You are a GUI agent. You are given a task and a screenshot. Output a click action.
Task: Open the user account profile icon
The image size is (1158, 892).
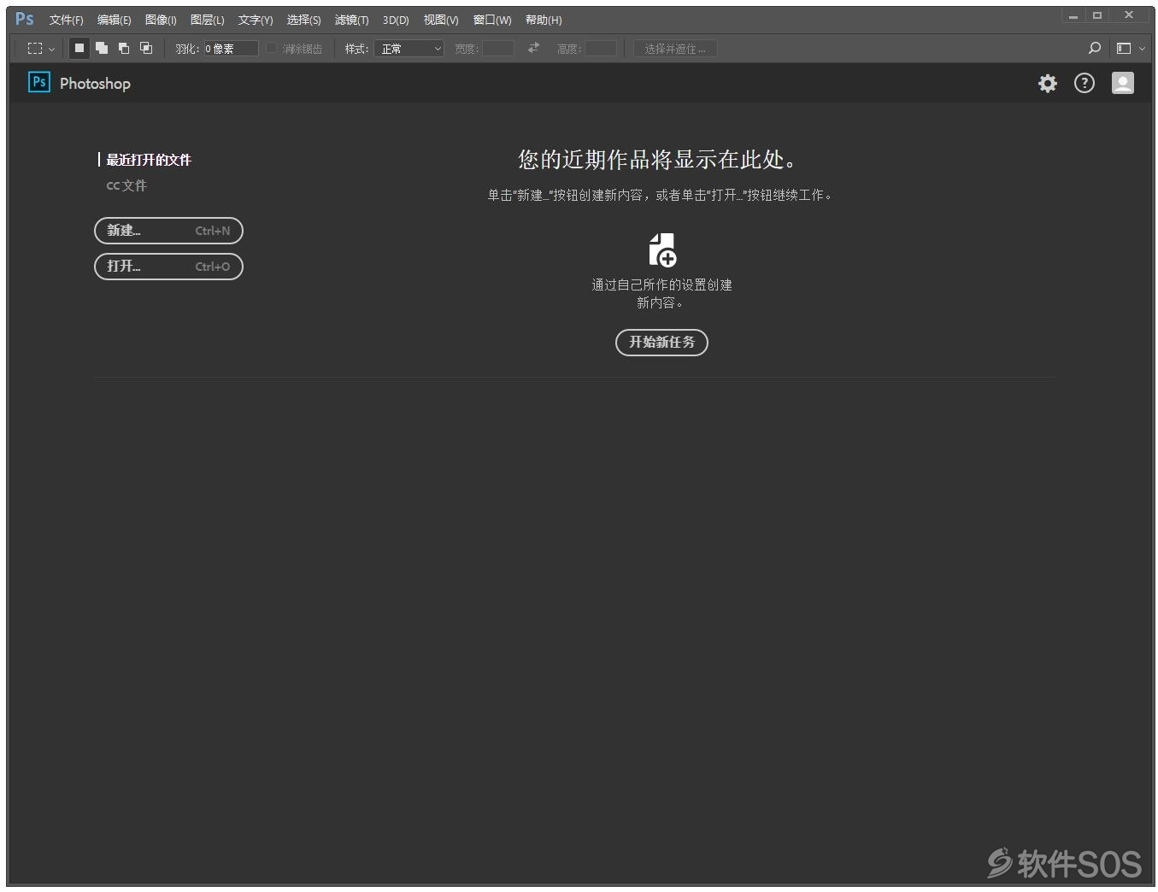tap(1122, 83)
